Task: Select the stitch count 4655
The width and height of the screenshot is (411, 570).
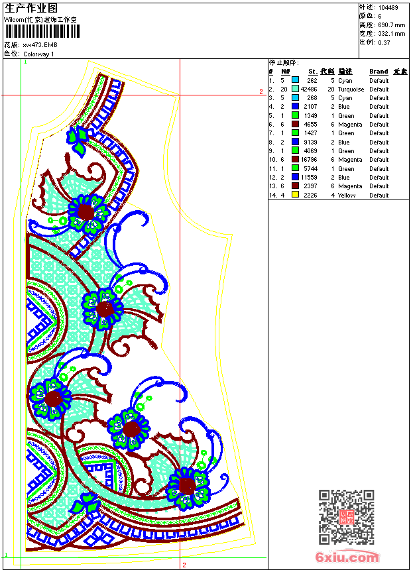Action: point(310,125)
